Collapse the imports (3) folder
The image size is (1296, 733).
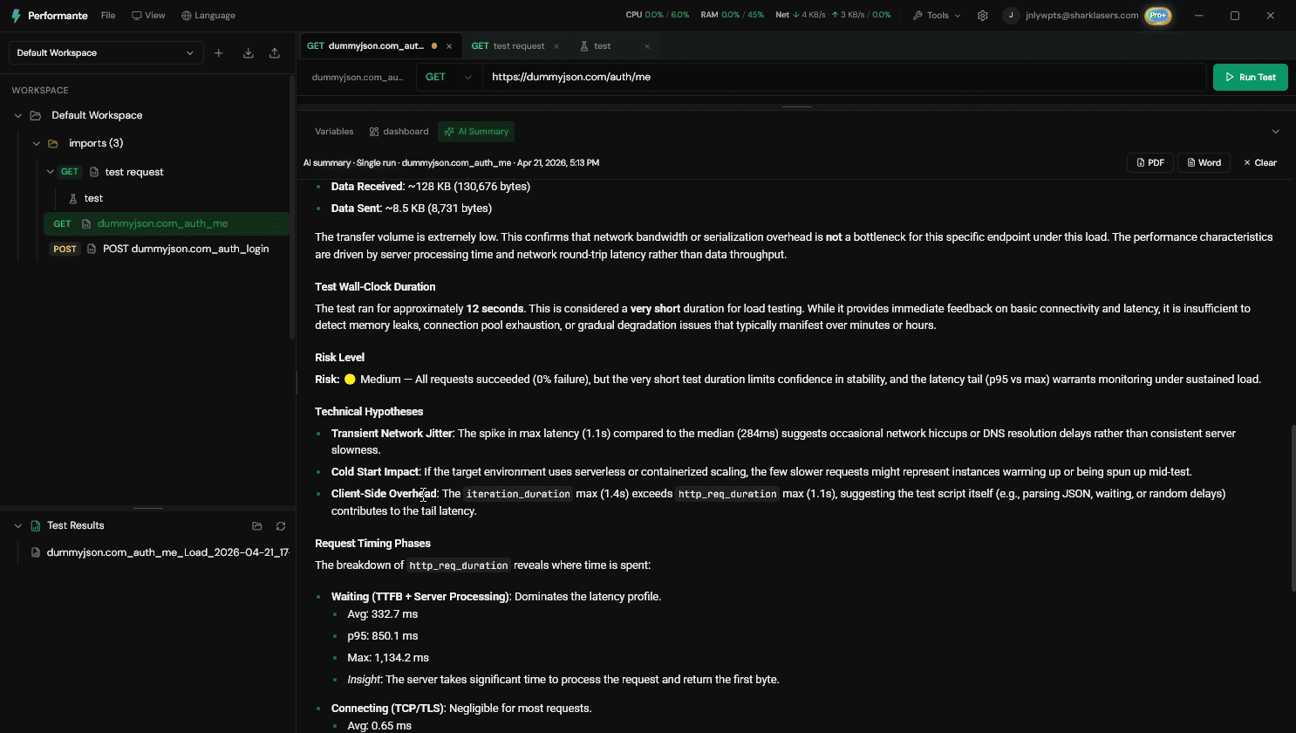tap(36, 143)
